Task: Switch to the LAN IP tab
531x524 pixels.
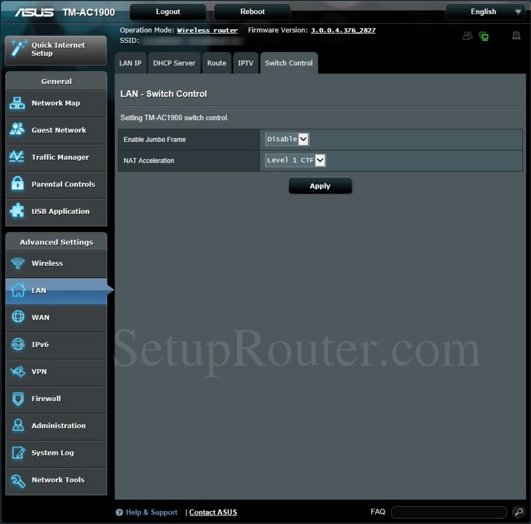Action: point(130,63)
